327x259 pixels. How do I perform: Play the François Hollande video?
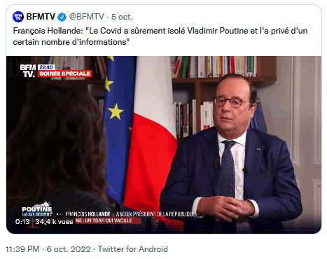164,145
